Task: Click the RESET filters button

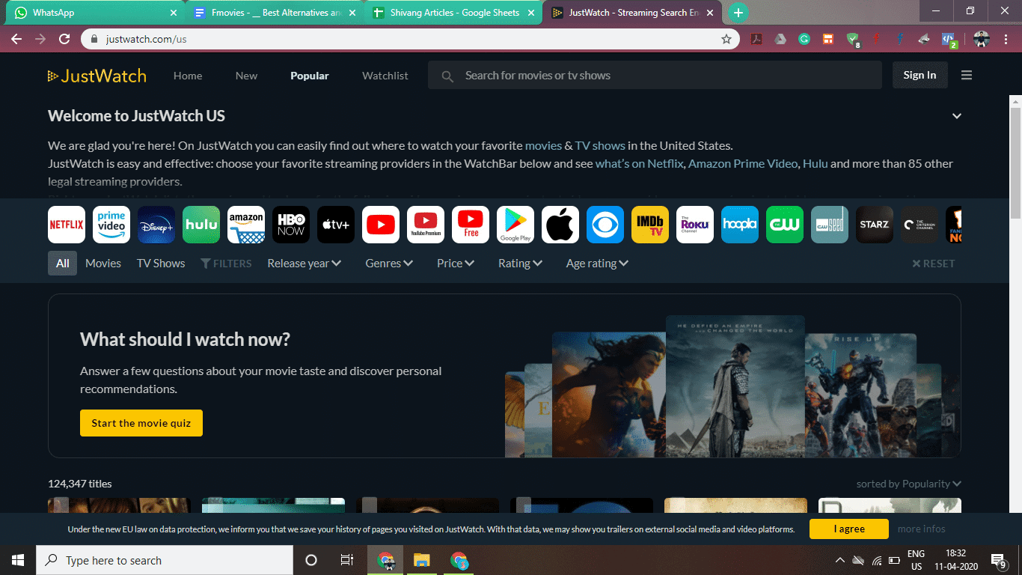Action: [x=933, y=264]
